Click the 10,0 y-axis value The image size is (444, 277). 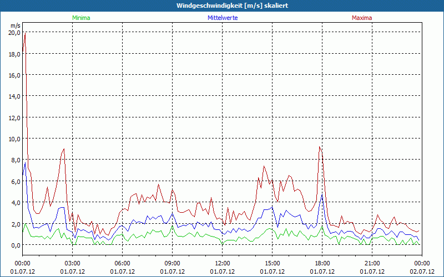pyautogui.click(x=14, y=139)
